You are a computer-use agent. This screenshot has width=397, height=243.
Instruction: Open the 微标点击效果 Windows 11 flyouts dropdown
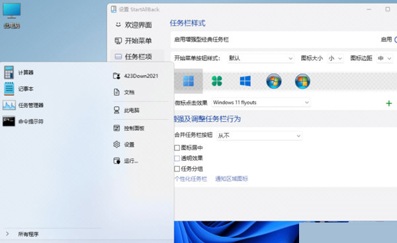(x=261, y=103)
